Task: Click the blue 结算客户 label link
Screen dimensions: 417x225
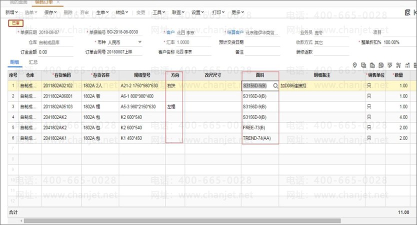Action: 235,32
